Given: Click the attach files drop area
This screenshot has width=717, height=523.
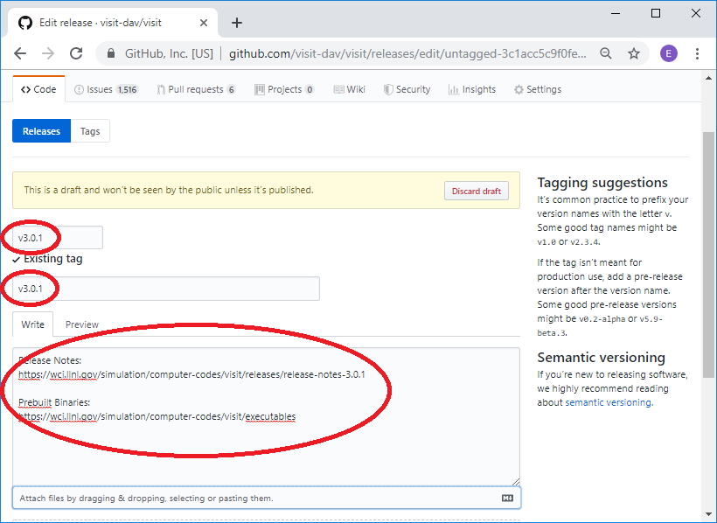Looking at the screenshot, I should tap(266, 499).
